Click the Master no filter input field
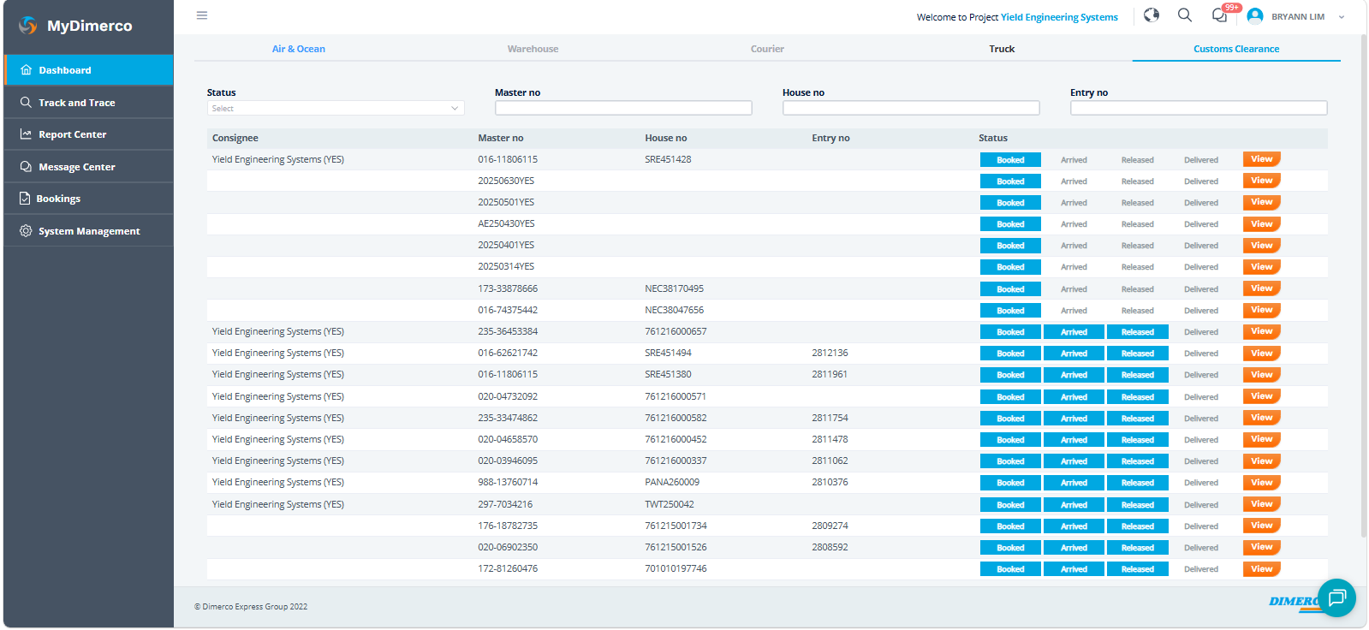The height and width of the screenshot is (630, 1369). click(x=623, y=108)
